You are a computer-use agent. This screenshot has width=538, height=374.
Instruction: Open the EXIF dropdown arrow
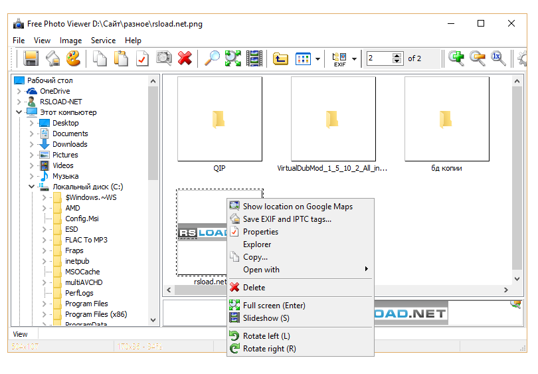point(354,59)
